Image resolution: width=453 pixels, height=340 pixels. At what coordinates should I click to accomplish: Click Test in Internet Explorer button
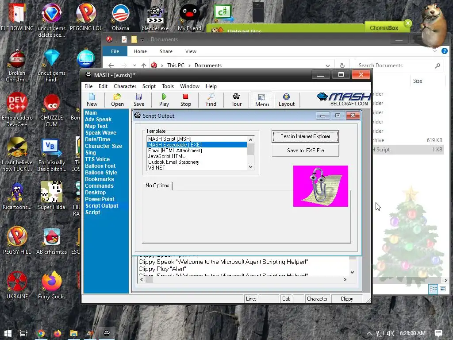coord(305,136)
